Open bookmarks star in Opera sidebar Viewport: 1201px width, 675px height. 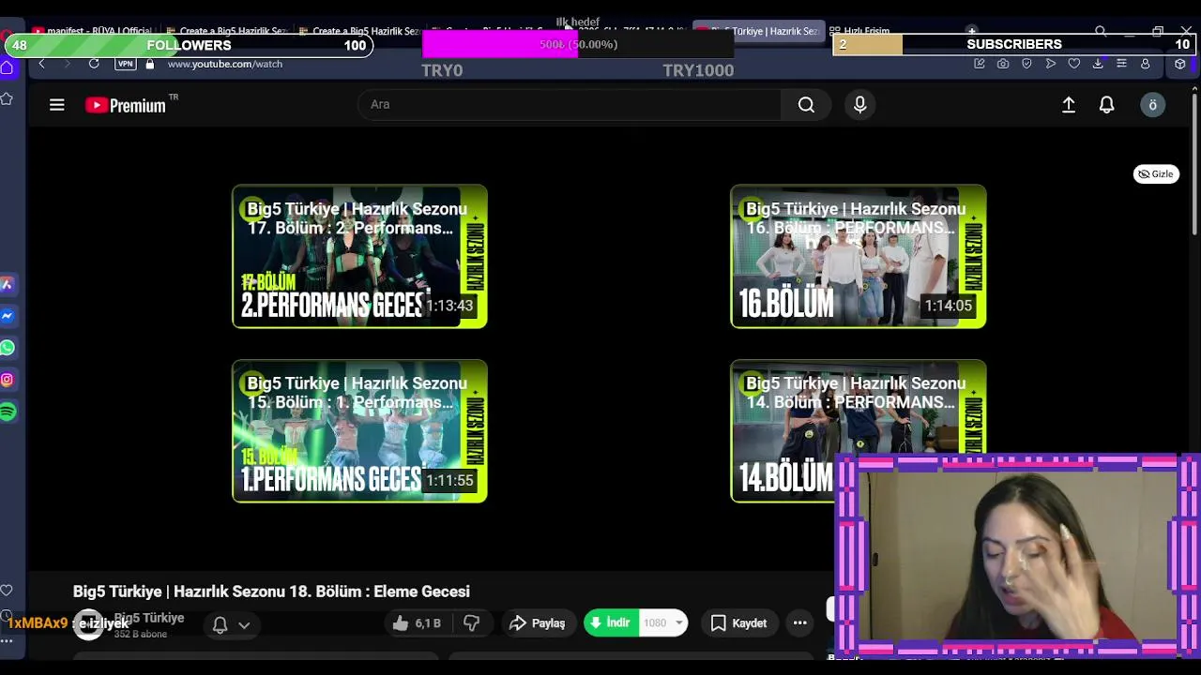click(7, 98)
